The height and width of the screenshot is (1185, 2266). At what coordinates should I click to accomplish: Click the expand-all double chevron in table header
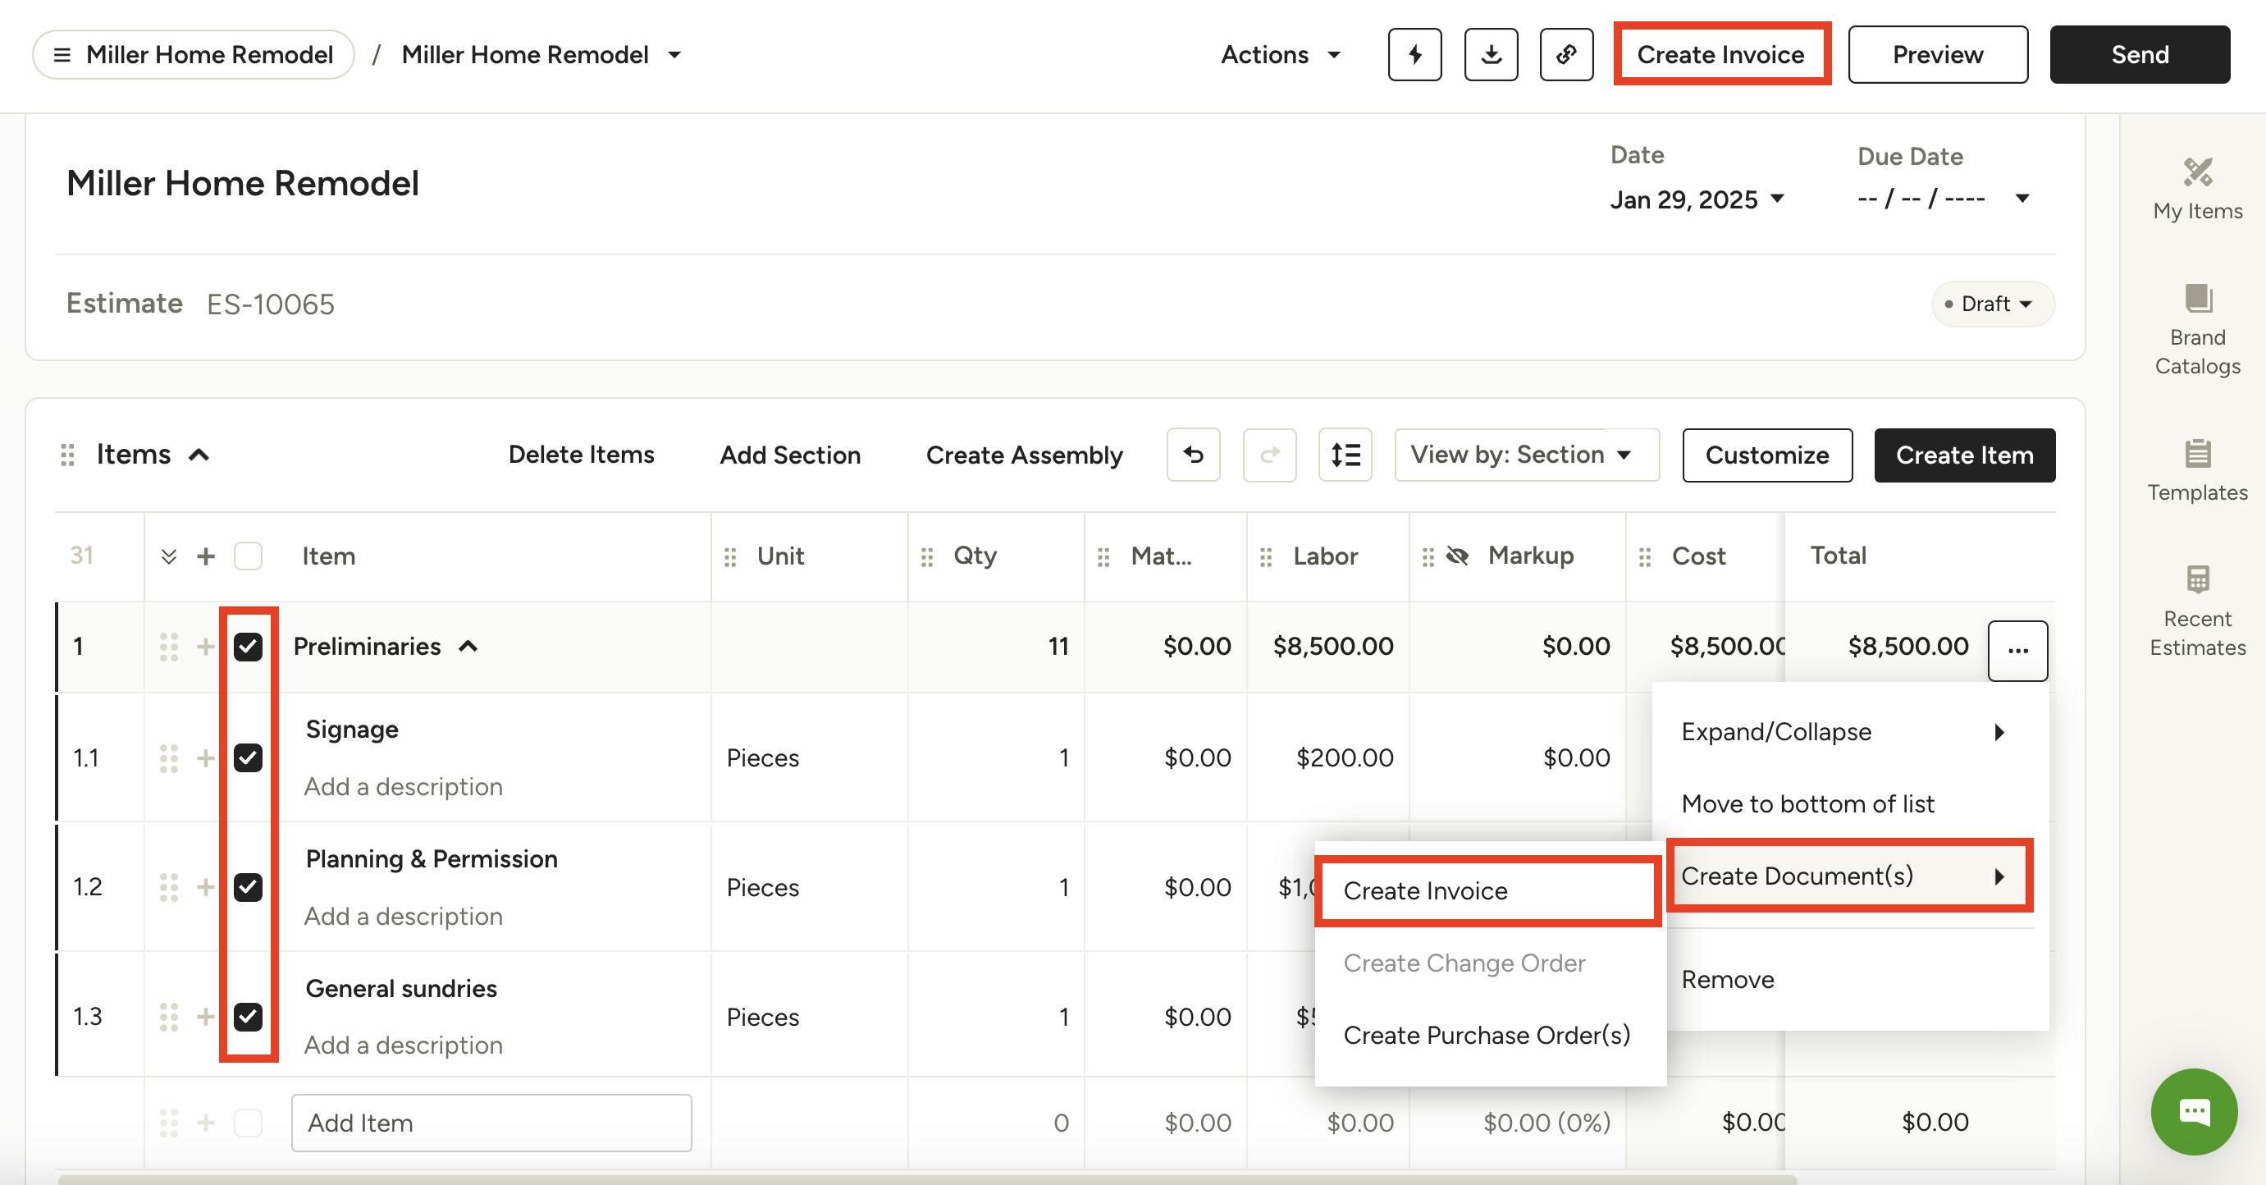click(169, 556)
